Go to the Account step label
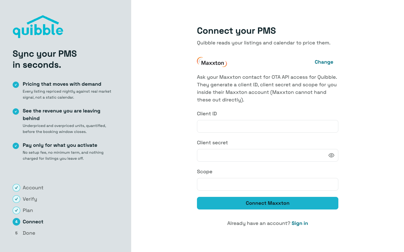404x252 pixels. coord(33,188)
